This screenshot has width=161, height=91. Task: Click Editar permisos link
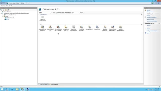pos(150,12)
